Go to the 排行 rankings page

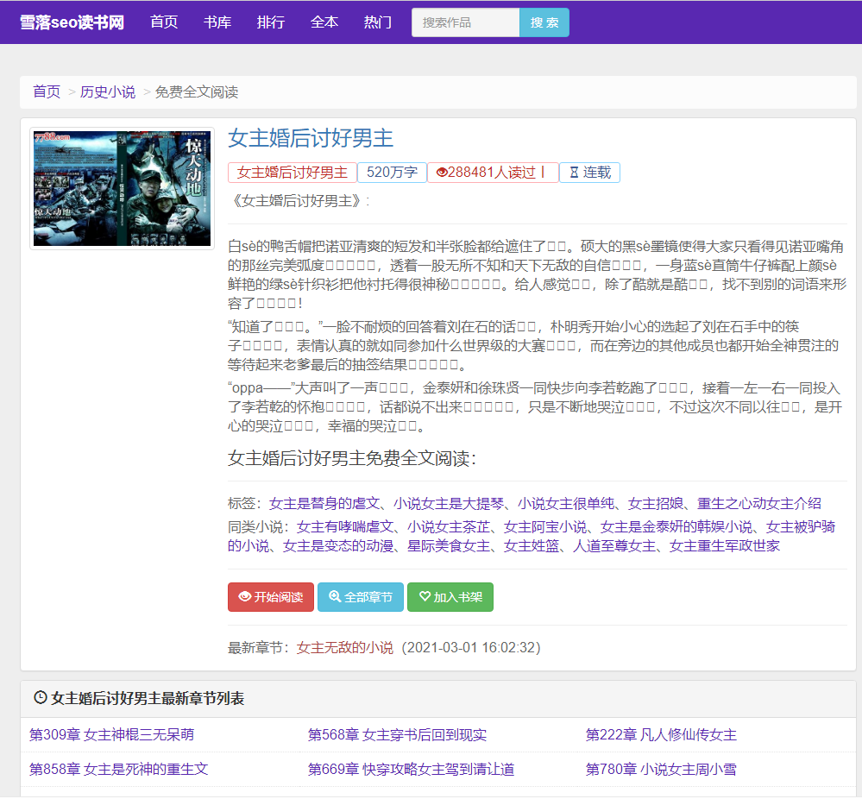[x=270, y=22]
